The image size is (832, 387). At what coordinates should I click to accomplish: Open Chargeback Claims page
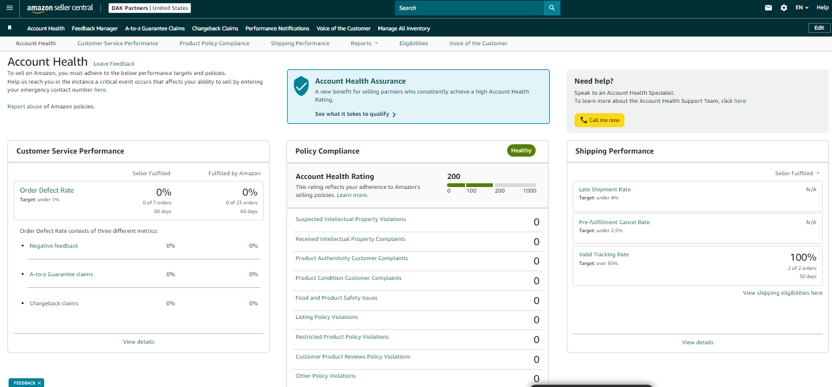tap(215, 28)
